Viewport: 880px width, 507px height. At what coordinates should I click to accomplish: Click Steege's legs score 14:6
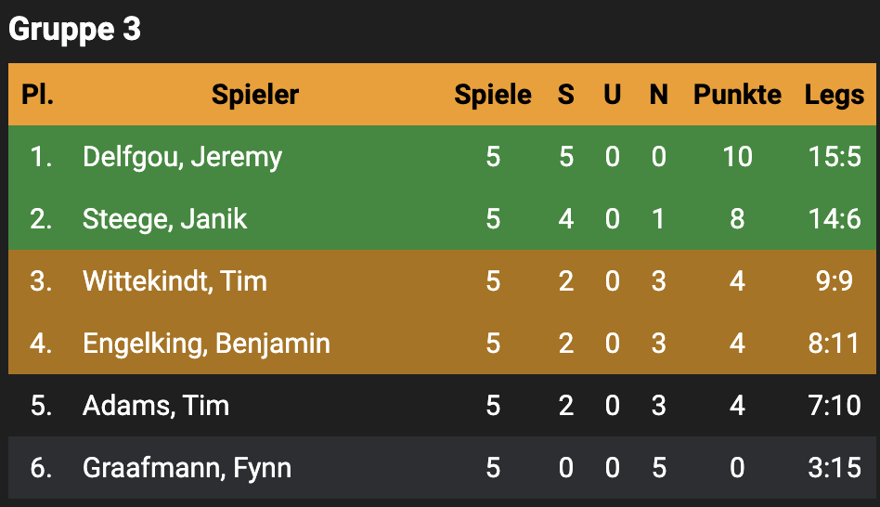click(x=835, y=219)
